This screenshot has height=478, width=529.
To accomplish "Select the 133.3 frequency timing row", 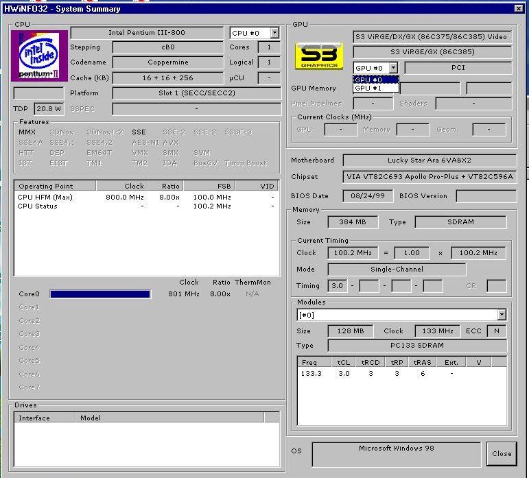I will [401, 374].
